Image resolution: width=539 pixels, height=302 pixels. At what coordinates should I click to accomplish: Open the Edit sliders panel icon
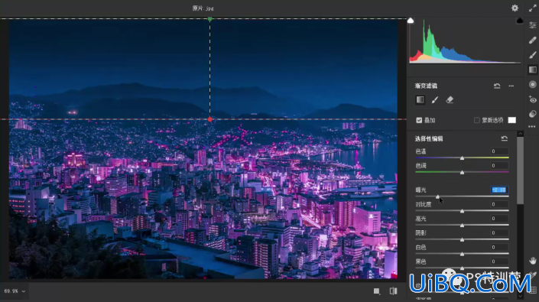pyautogui.click(x=532, y=25)
